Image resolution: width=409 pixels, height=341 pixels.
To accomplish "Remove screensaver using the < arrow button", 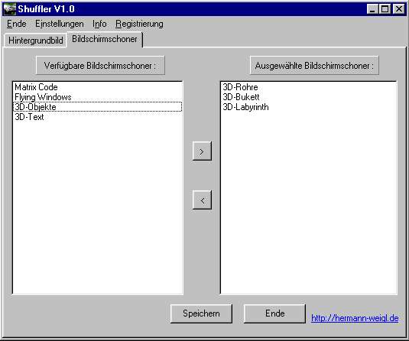I will [x=202, y=200].
